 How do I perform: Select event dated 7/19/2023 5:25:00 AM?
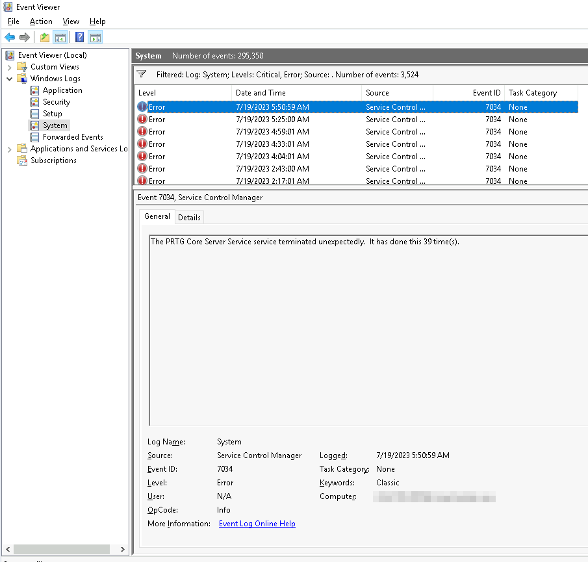(x=356, y=120)
